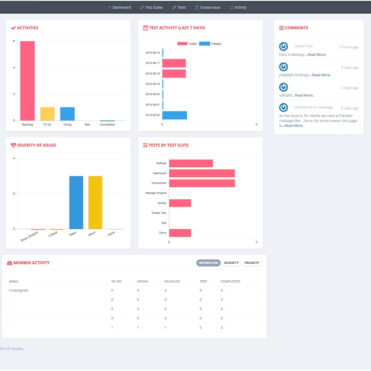Image resolution: width=371 pixels, height=371 pixels.
Task: Click the list icon beside Tests by Test Suite
Action: [145, 145]
